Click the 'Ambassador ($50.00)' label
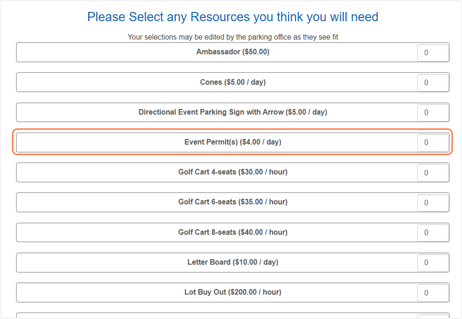This screenshot has width=462, height=319. coord(233,52)
